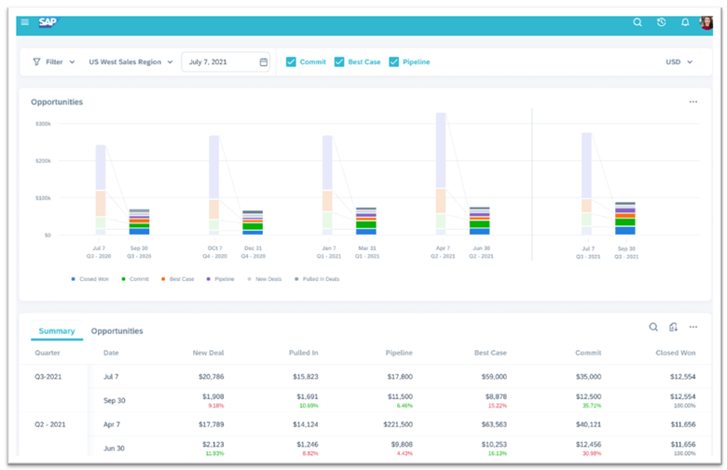727x470 pixels.
Task: Open the user profile avatar
Action: [x=706, y=22]
